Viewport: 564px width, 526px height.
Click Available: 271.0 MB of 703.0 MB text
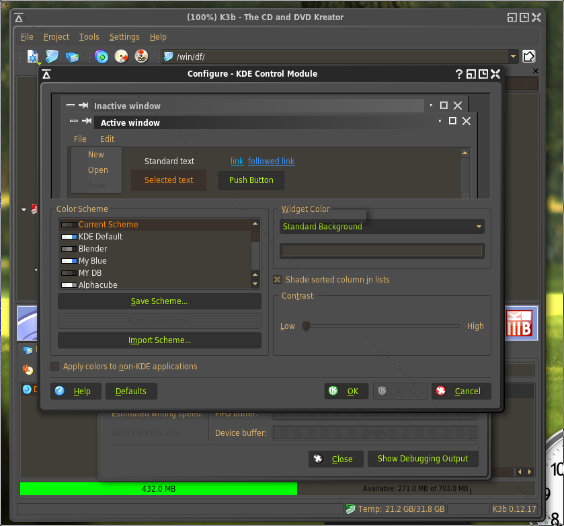(x=415, y=488)
